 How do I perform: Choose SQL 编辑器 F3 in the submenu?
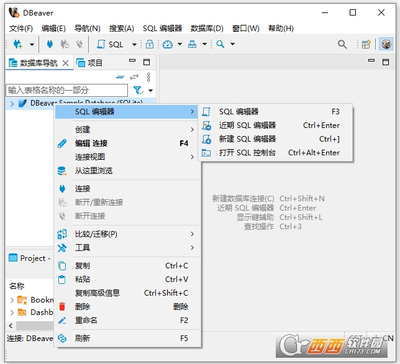[276, 111]
